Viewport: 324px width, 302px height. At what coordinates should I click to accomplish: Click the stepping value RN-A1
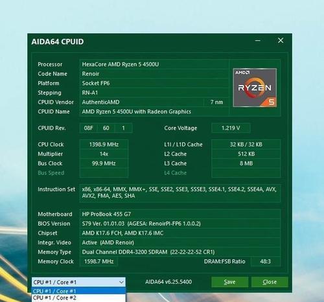click(x=90, y=93)
